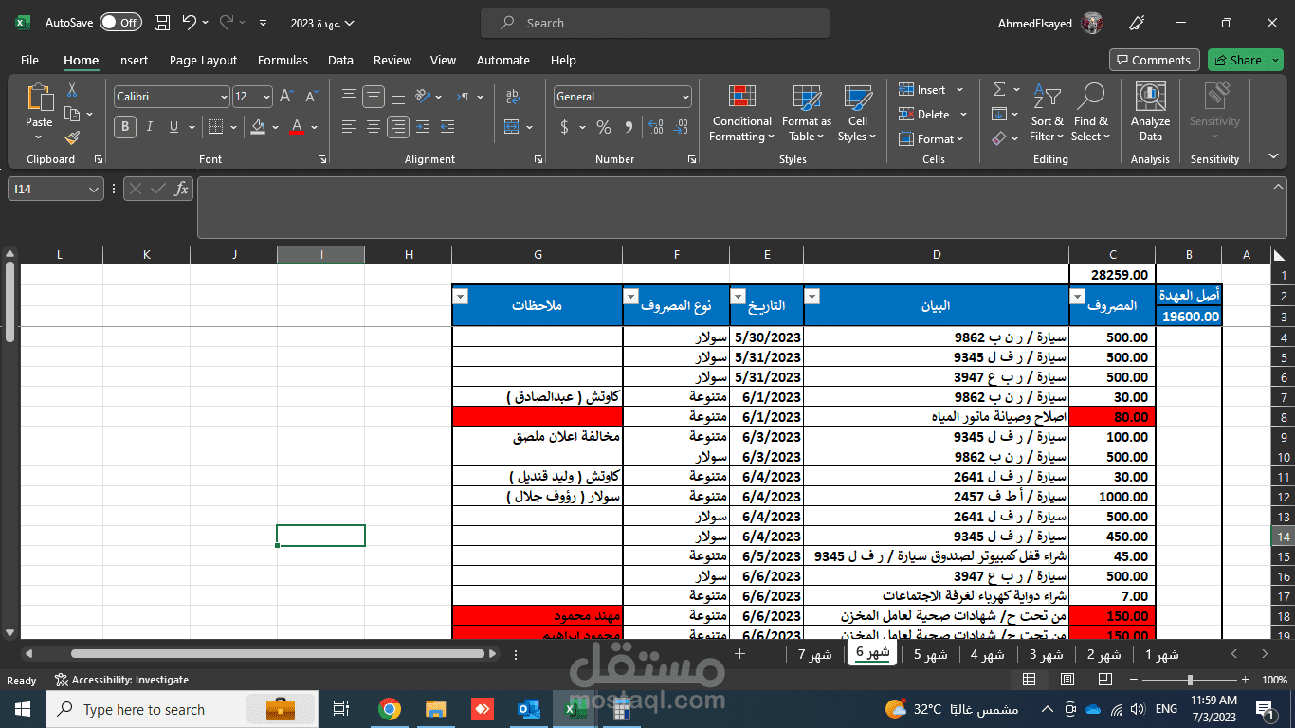Open Delete cells button
The image size is (1295, 728).
tap(933, 114)
